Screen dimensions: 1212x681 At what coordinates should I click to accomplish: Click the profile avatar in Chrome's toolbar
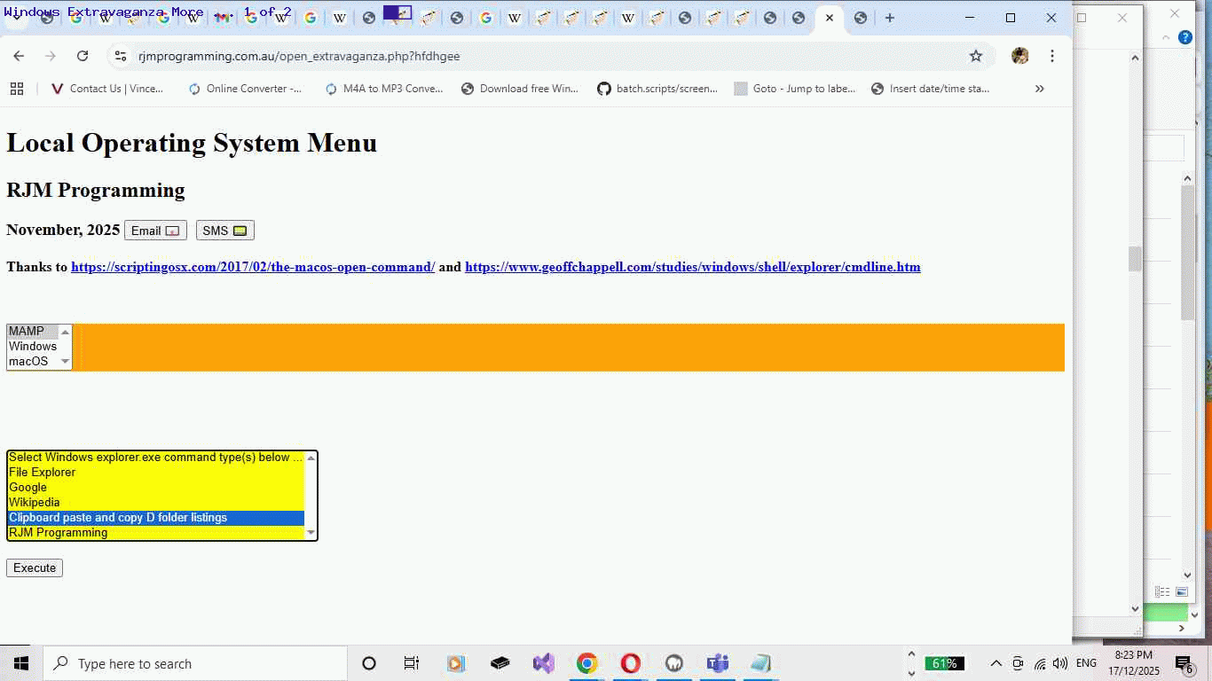[1019, 55]
